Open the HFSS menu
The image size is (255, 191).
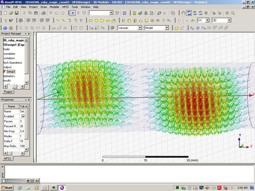65,7
